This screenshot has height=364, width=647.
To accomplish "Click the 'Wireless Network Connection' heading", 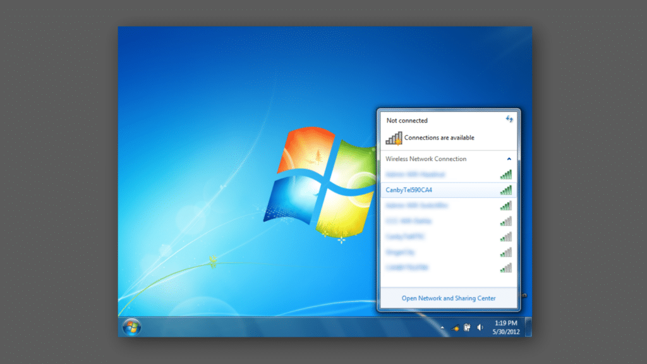I will [x=426, y=159].
